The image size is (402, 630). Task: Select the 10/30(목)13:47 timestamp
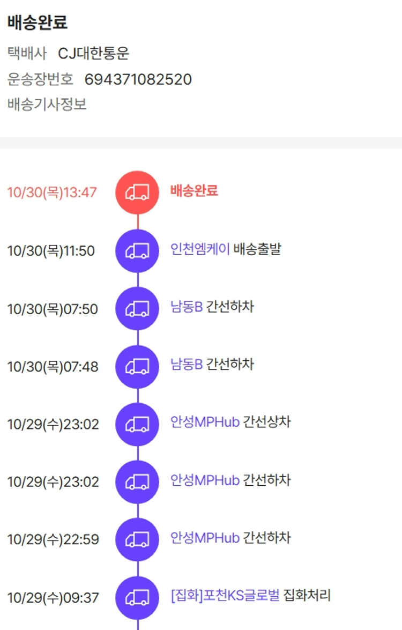tap(52, 192)
